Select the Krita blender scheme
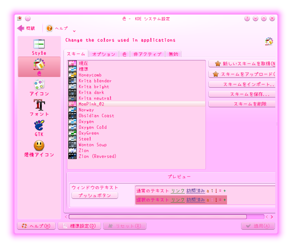 pyautogui.click(x=137, y=81)
